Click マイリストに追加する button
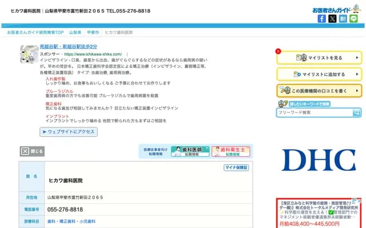Image resolution: width=366 pixels, height=228 pixels. 319,75
